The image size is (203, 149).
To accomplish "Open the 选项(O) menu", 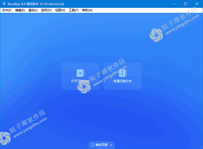I will point(46,10).
